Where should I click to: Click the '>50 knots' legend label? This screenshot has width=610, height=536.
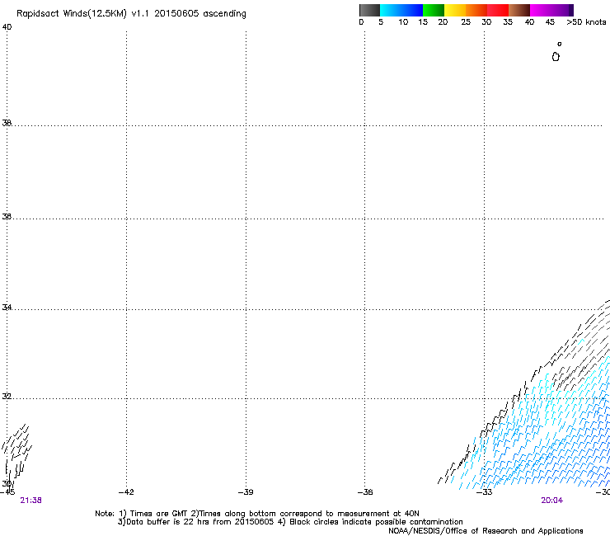(x=586, y=22)
